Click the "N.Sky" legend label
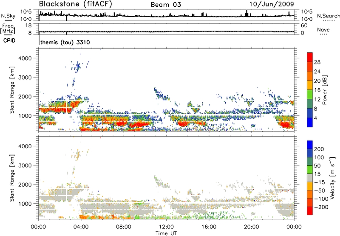This screenshot has width=340, height=236. point(8,16)
